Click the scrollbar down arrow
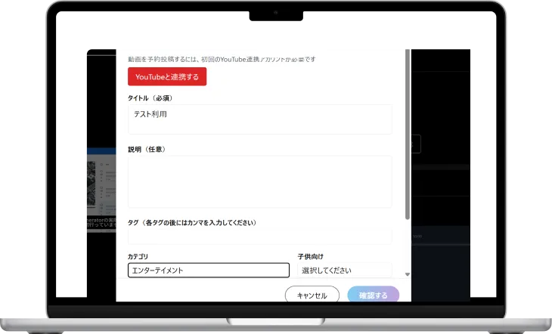 (x=408, y=274)
